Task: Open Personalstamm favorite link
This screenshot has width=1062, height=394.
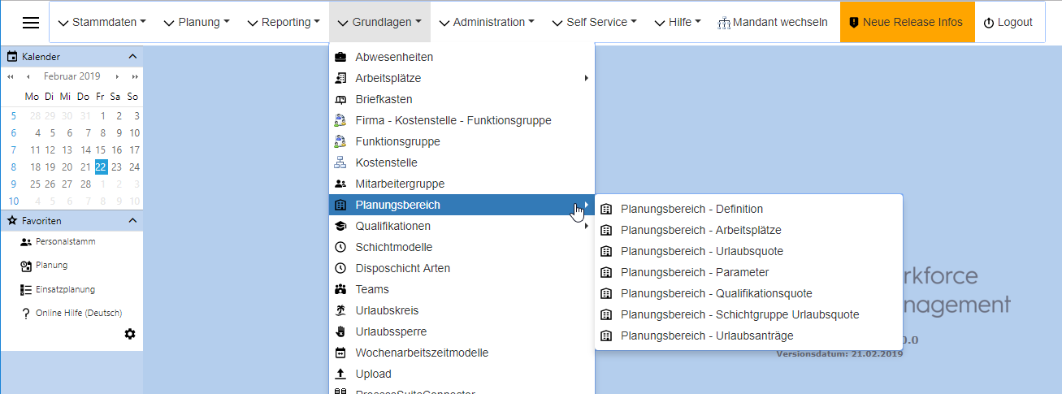Action: (65, 242)
